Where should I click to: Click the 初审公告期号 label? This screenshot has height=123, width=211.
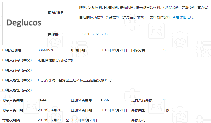(x=13, y=100)
